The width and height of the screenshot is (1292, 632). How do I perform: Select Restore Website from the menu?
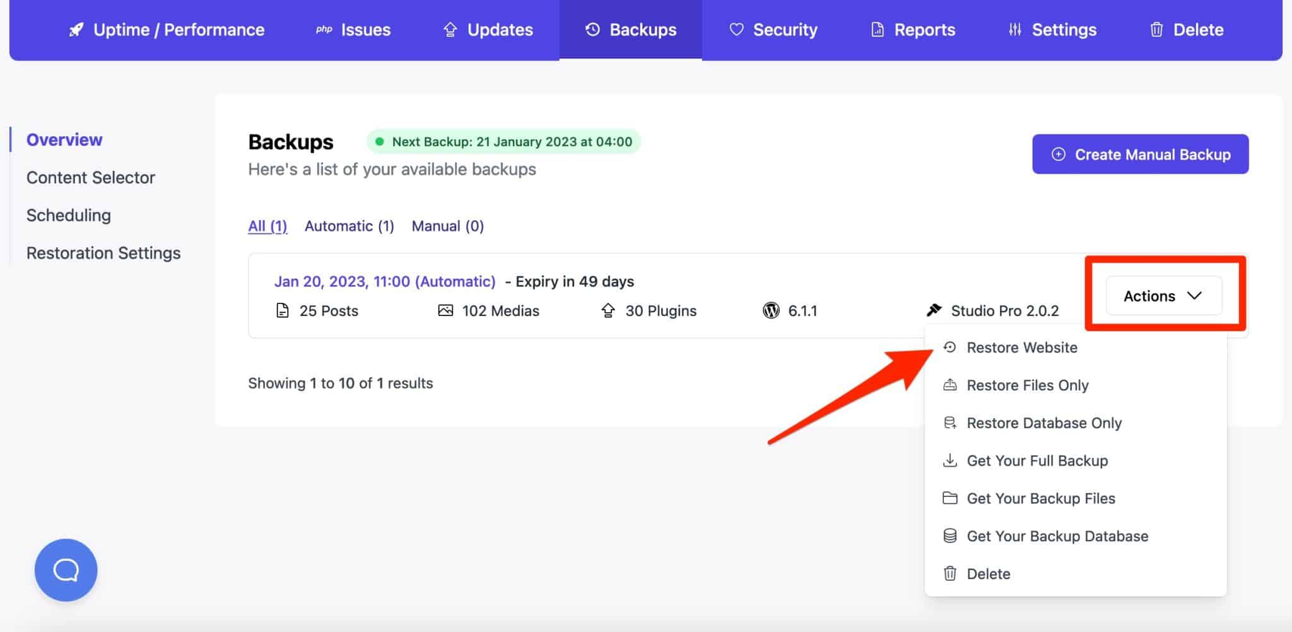point(1021,348)
